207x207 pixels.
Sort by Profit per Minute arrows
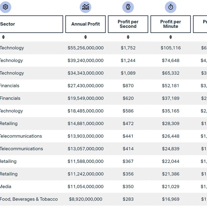point(171,37)
